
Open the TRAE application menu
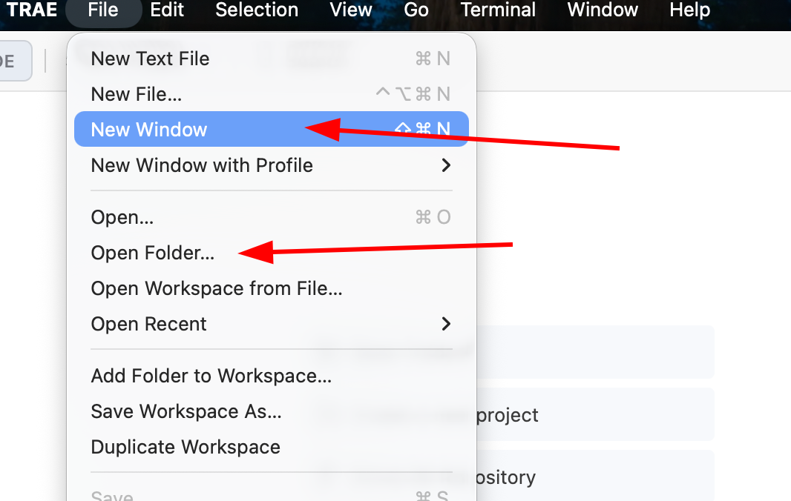pos(31,10)
